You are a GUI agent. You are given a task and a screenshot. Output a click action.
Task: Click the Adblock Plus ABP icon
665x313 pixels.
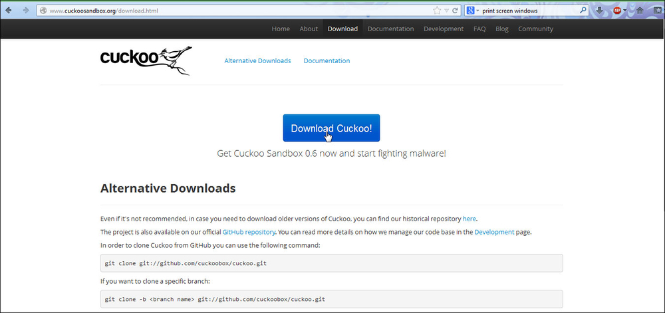tap(617, 11)
